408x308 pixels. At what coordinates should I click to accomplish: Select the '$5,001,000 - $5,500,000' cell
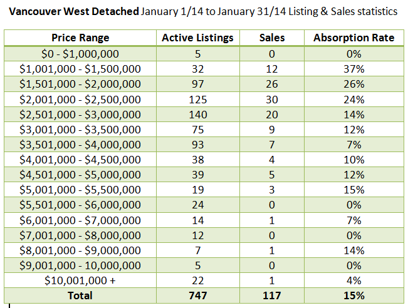coord(80,190)
